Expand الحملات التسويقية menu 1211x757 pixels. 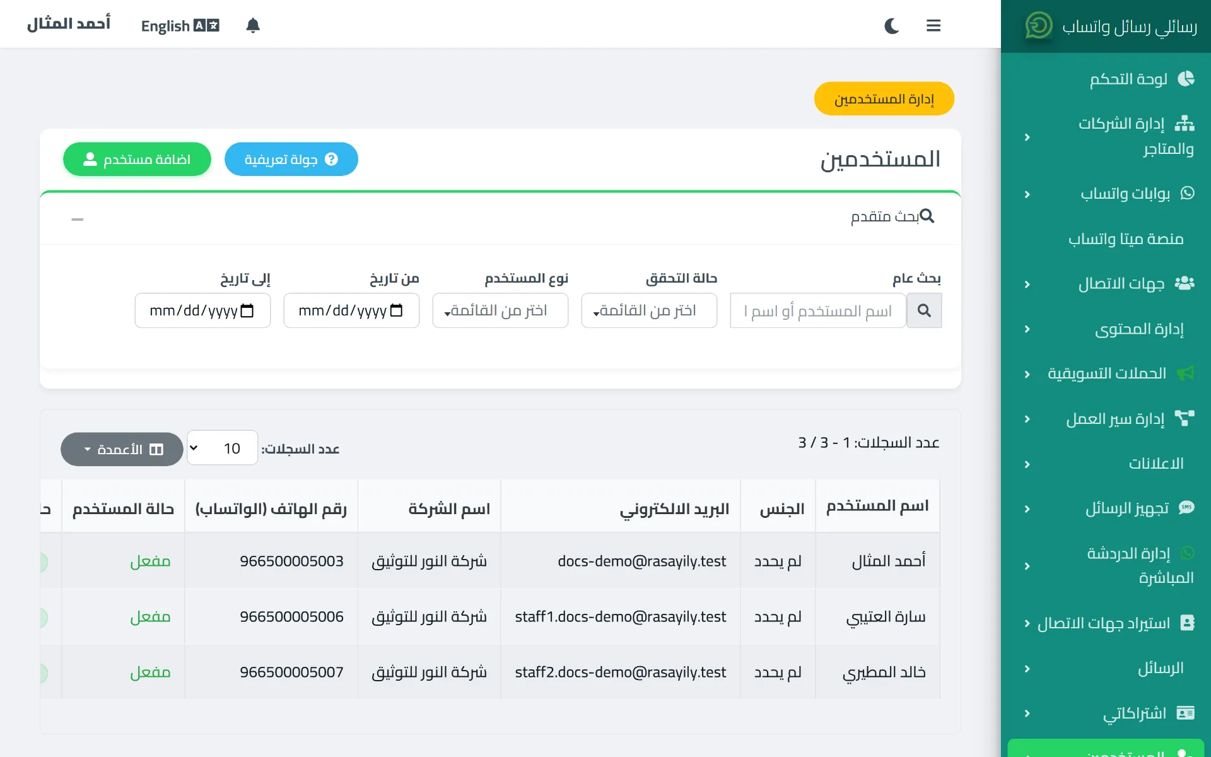(1105, 373)
